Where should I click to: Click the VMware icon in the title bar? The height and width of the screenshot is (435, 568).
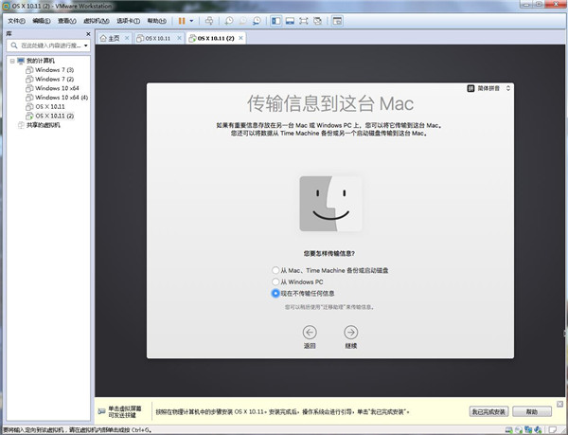point(6,7)
